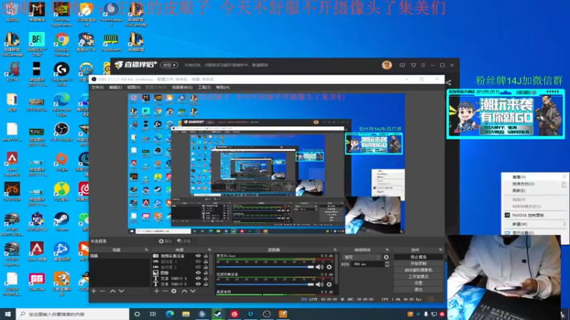Click 停止推流 button in OBS controls

point(418,257)
